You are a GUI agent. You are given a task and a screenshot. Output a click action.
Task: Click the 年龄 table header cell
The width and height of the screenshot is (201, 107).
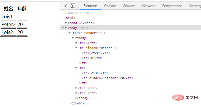(22, 9)
